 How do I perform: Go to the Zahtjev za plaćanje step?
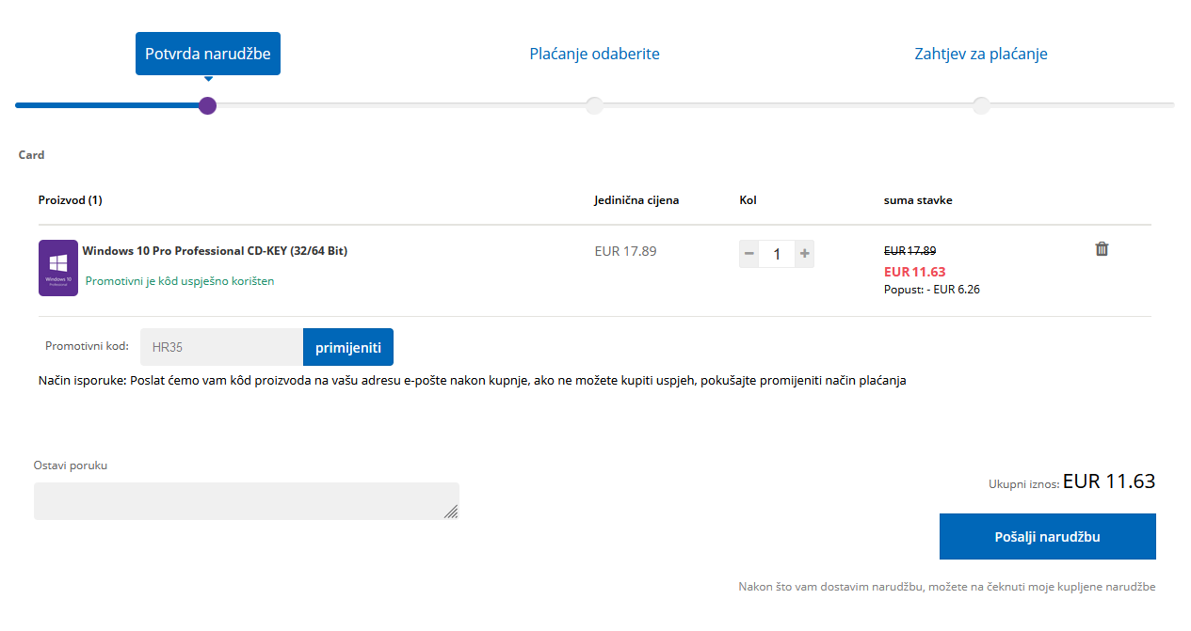(x=981, y=54)
